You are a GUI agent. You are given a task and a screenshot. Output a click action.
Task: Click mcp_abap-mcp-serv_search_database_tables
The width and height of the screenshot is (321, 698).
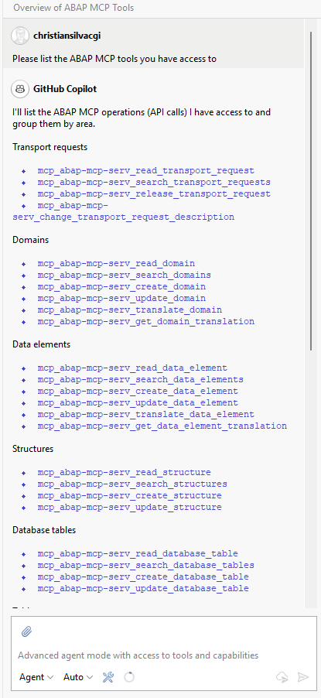[x=146, y=566]
